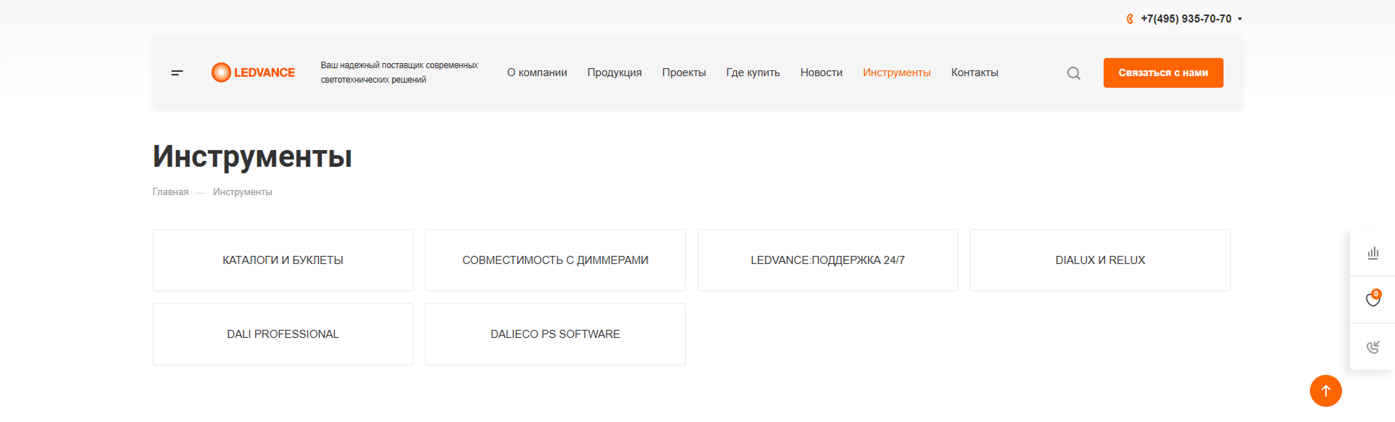The height and width of the screenshot is (422, 1395).
Task: Click the scroll-to-top arrow button
Action: (x=1325, y=391)
